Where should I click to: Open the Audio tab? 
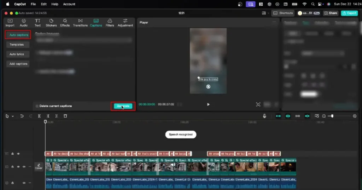pos(24,23)
